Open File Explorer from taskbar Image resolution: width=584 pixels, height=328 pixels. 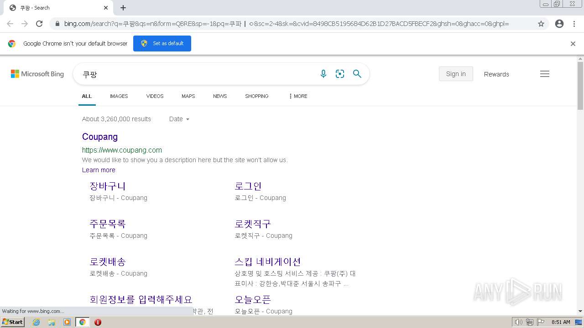52,322
